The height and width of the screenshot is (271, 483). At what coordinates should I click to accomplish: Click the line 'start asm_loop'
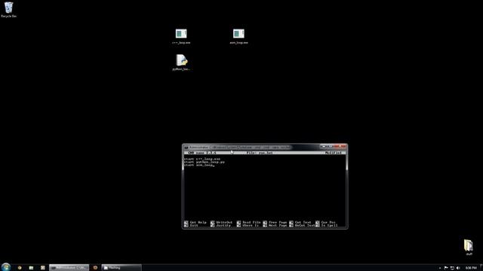[x=199, y=165]
